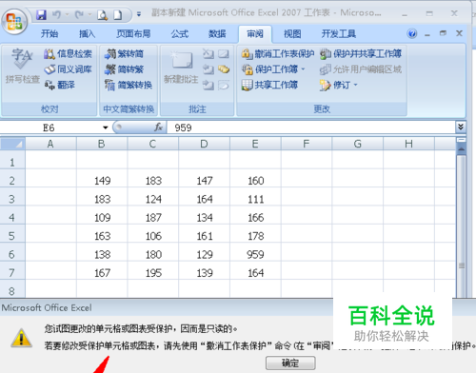Click the 确定 button in the warning dialog
The height and width of the screenshot is (373, 476).
290,363
